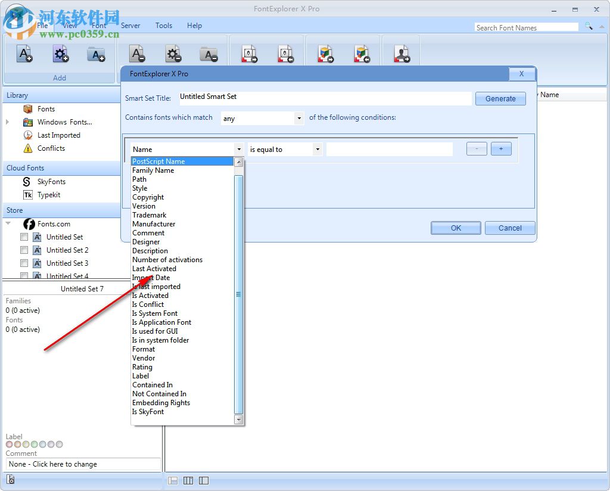Click the import document left-arrow icon
The height and width of the screenshot is (491, 610).
point(286,54)
